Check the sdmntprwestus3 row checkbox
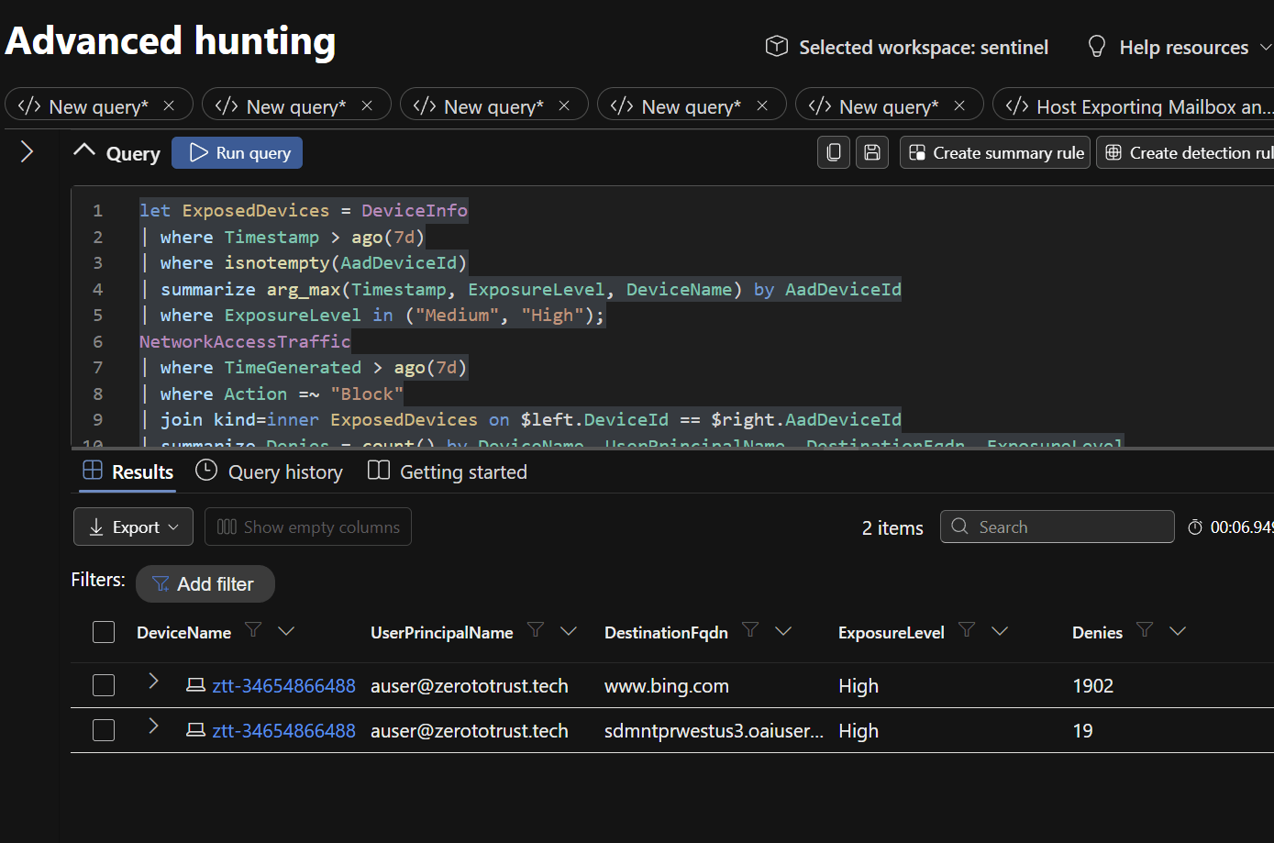The image size is (1274, 843). (x=104, y=730)
